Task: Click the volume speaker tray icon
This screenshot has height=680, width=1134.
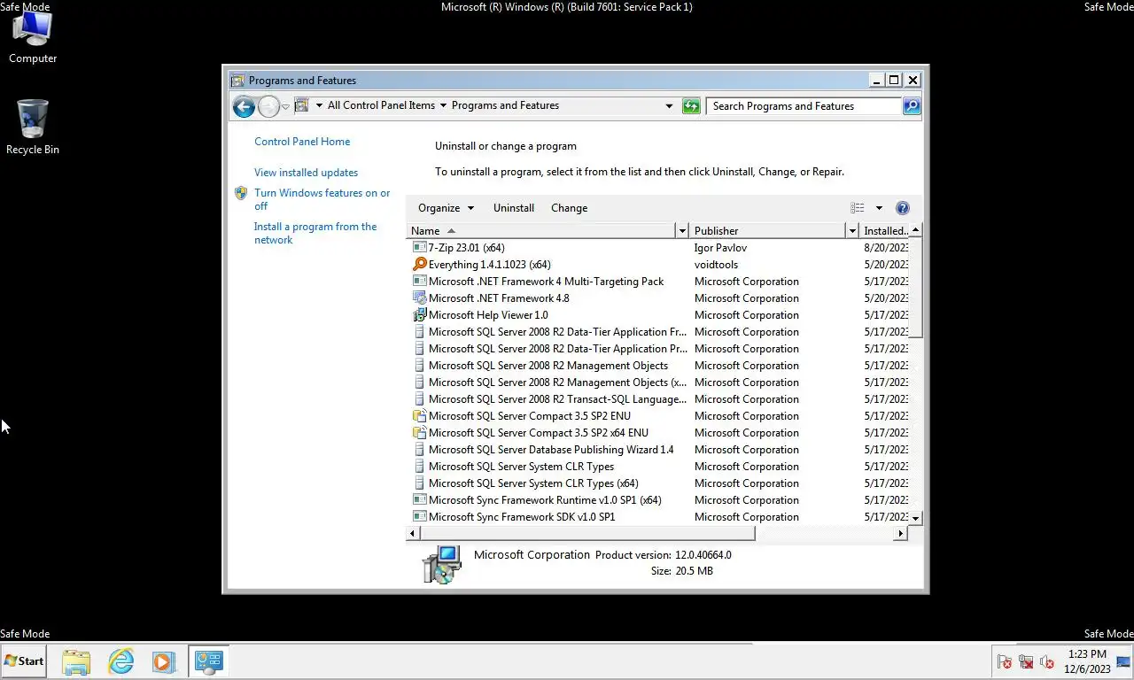Action: click(1047, 661)
